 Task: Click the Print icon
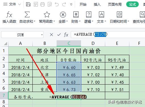point(42,4)
